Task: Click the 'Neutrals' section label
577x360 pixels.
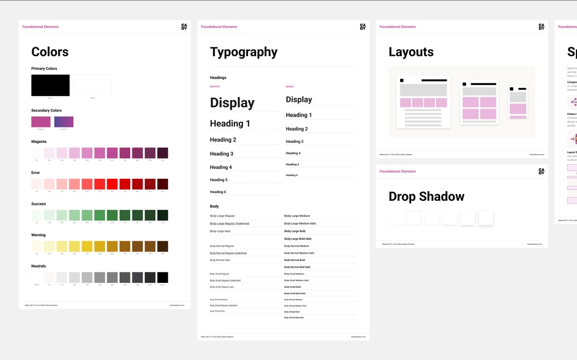Action: pos(39,266)
